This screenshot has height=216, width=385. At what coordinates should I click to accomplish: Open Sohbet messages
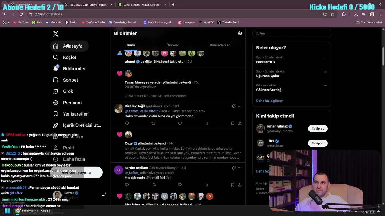pos(66,80)
